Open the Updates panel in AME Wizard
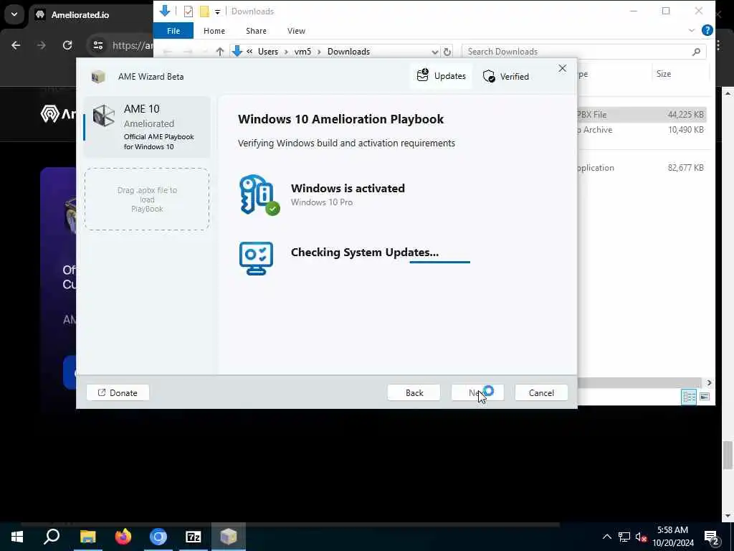 pyautogui.click(x=441, y=76)
